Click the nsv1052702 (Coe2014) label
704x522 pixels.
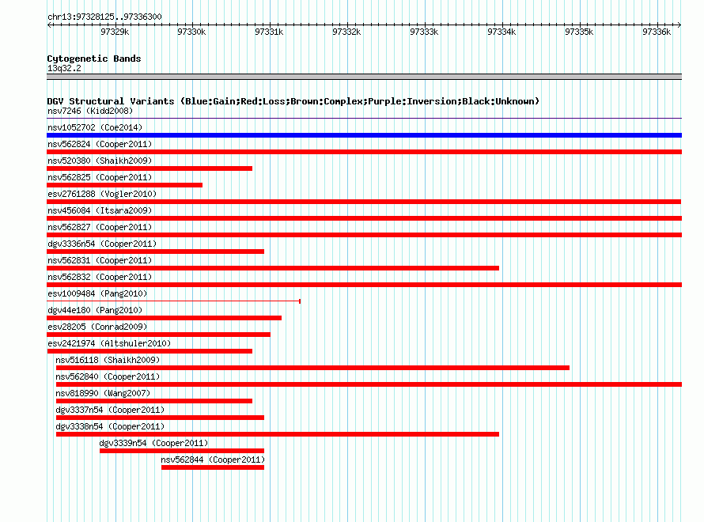[95, 127]
